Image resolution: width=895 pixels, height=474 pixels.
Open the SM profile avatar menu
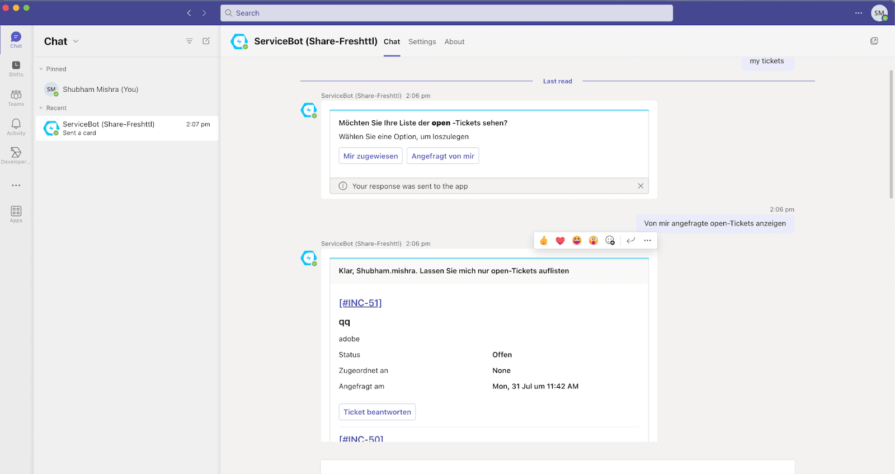(x=879, y=13)
